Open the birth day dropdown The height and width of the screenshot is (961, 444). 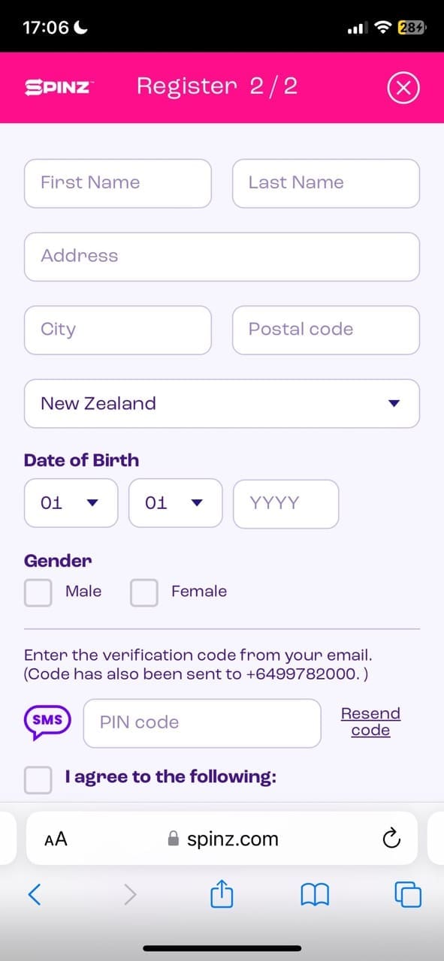[71, 503]
